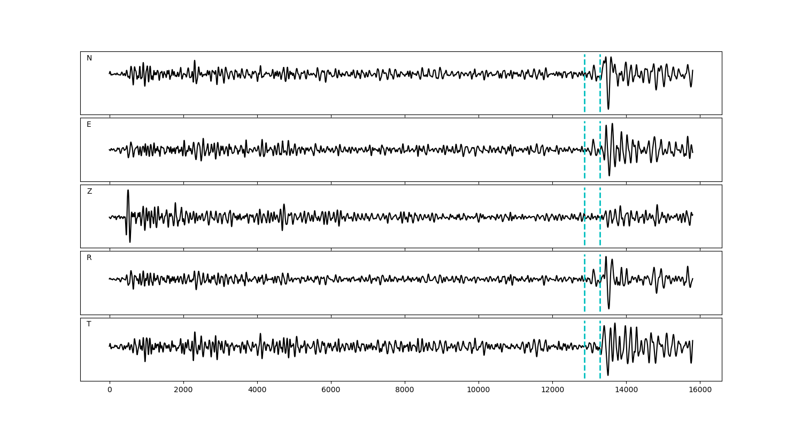This screenshot has width=802, height=428.
Task: Select the x-axis tick label 16000
Action: [x=700, y=390]
